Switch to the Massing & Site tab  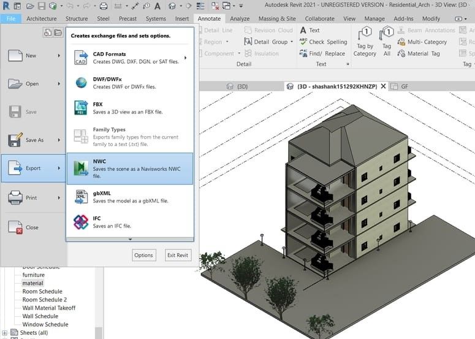click(277, 18)
